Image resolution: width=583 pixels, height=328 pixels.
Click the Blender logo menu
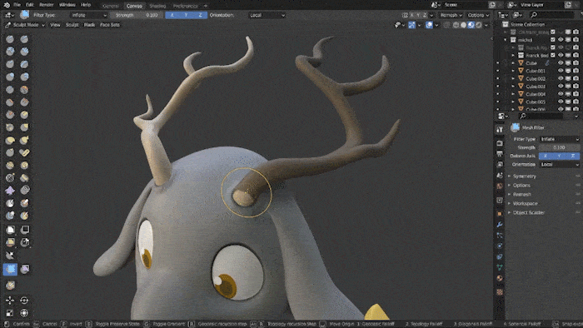pos(7,5)
